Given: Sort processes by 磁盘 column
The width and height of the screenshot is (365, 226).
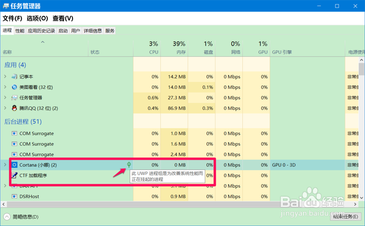Looking at the screenshot, I should 201,48.
